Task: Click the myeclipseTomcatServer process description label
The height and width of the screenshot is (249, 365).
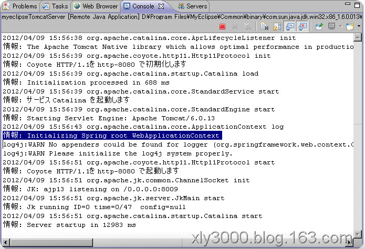Action: [x=182, y=17]
